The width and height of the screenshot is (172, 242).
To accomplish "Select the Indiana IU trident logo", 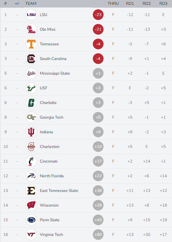I will coord(31,132).
